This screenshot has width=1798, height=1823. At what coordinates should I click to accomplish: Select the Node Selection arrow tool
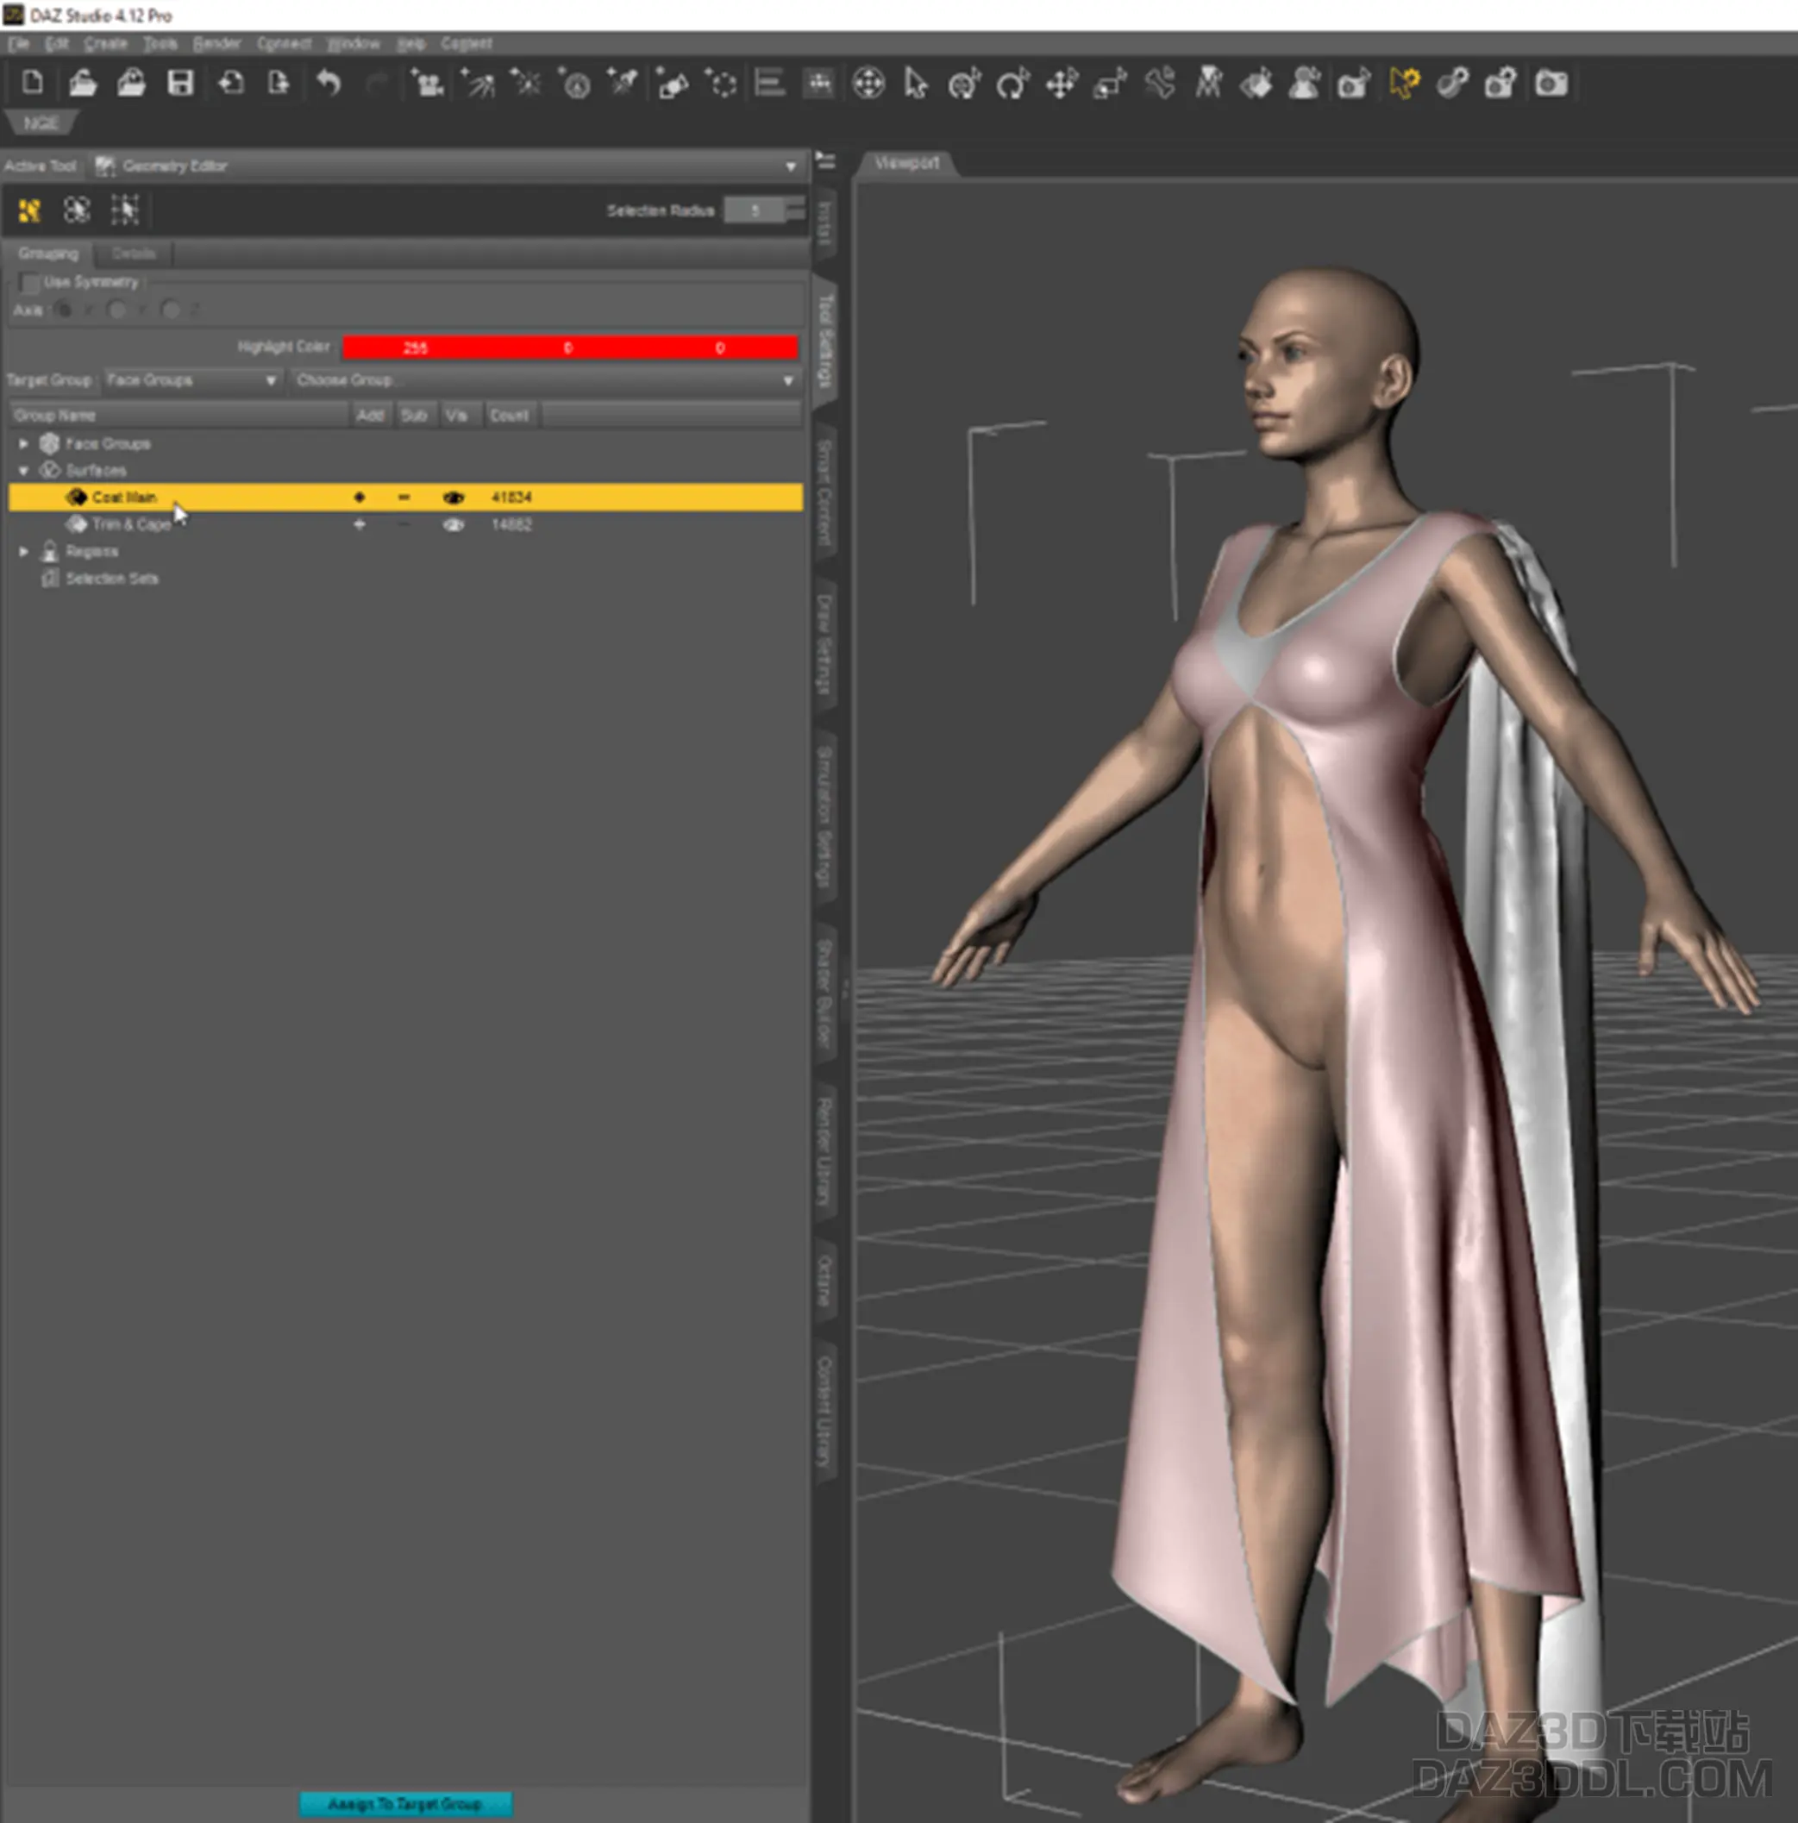click(916, 84)
